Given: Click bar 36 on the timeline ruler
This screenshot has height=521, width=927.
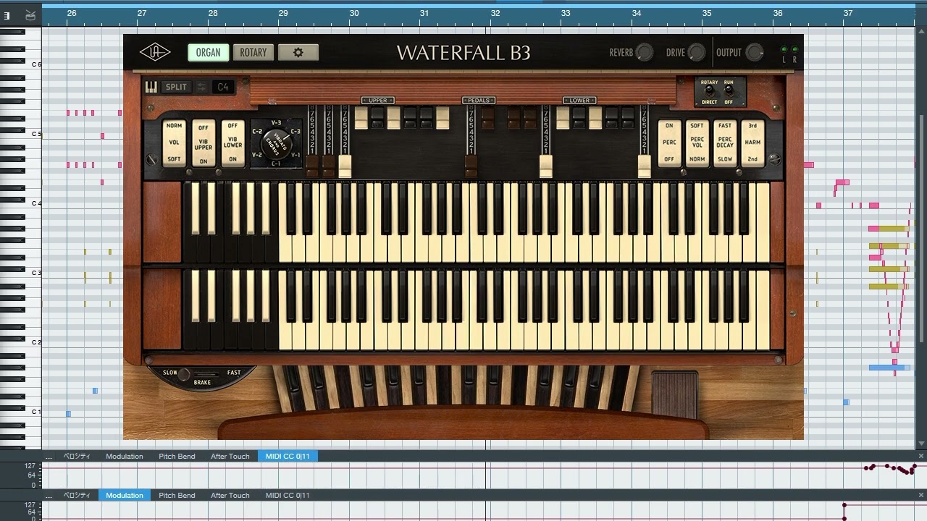Looking at the screenshot, I should tap(778, 13).
